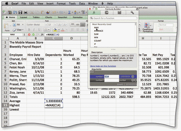This screenshot has height=131, width=181.
Task: Open the Insert menu
Action: (50, 4)
